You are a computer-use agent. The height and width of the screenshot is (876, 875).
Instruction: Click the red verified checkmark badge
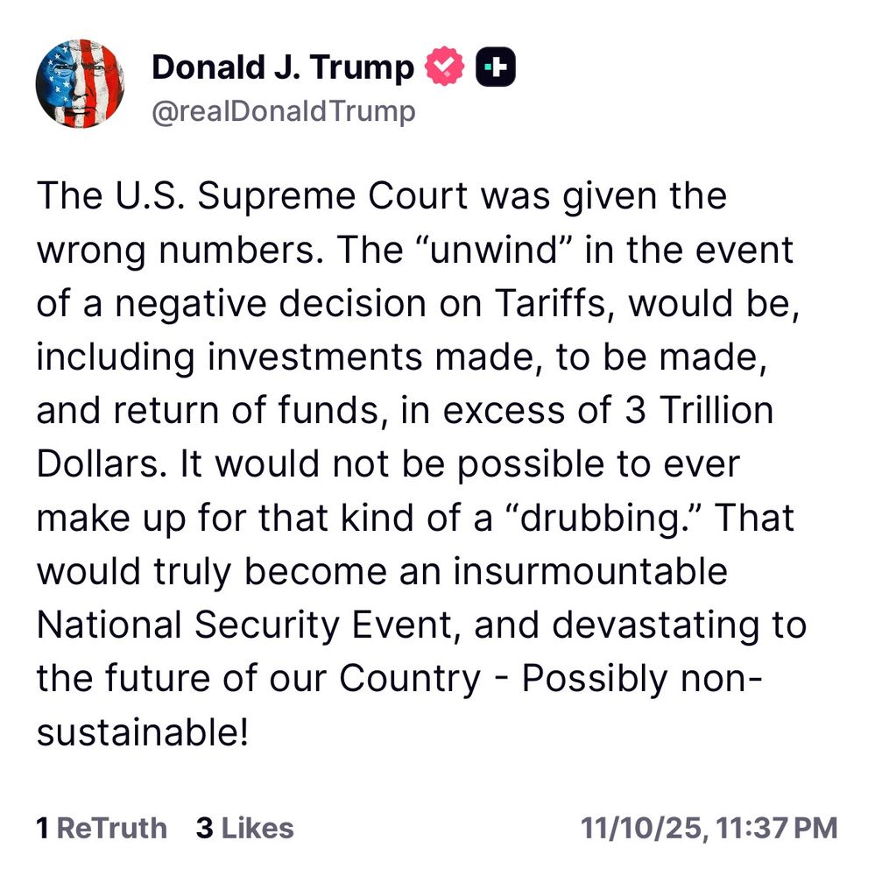(444, 67)
